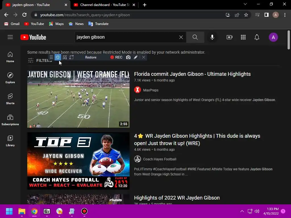Open the notifications bell
Viewport: 291px width, 218px height.
(x=257, y=37)
